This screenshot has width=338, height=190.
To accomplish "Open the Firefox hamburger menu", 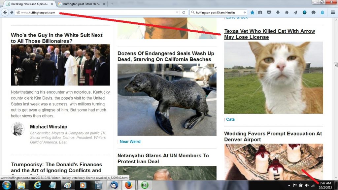I will point(333,13).
